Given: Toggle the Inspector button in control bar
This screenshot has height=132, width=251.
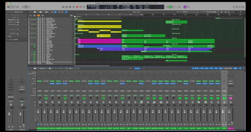Looking at the screenshot, I should click(x=11, y=7).
